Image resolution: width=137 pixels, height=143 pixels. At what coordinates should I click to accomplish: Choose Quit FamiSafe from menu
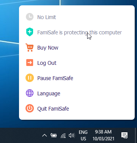pyautogui.click(x=77, y=109)
